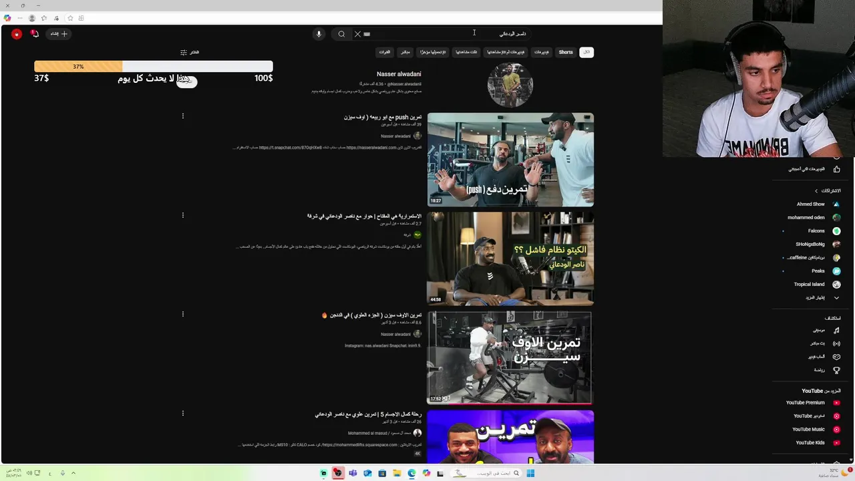Open the notifications bell
This screenshot has height=481, width=855.
[x=35, y=33]
